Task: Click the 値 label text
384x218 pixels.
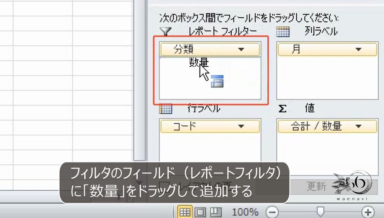Action: (310, 108)
